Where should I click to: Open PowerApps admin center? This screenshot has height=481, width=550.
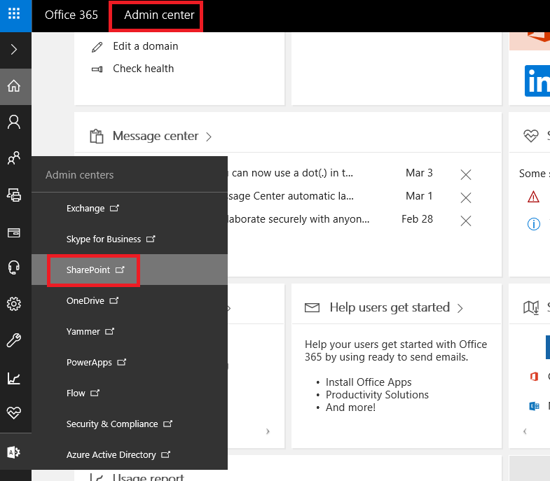click(x=96, y=362)
